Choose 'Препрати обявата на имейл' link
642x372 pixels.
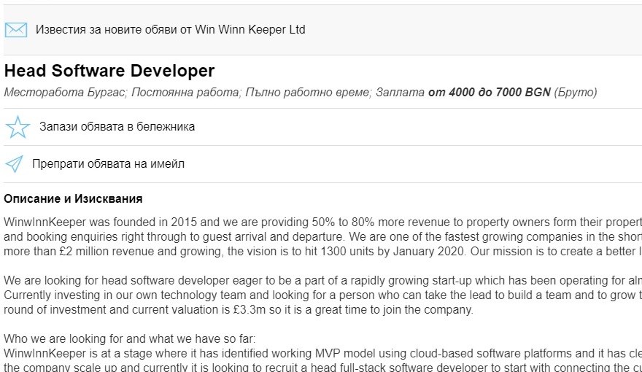click(108, 164)
